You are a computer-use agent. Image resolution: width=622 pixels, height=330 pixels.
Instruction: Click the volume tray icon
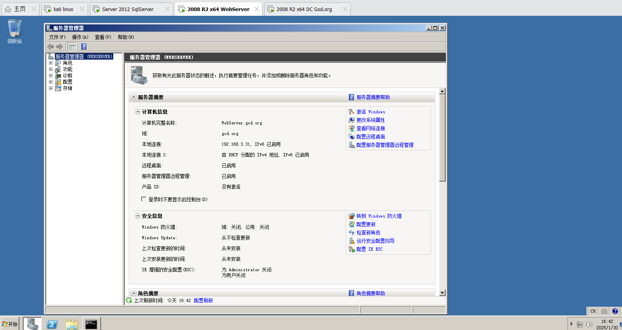589,324
